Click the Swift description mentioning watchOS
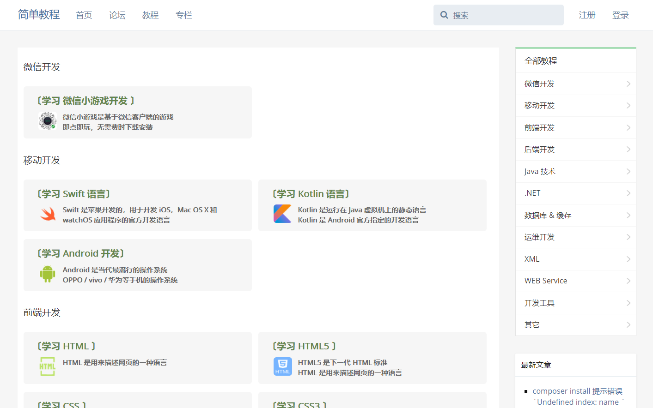The width and height of the screenshot is (653, 408). click(x=140, y=215)
